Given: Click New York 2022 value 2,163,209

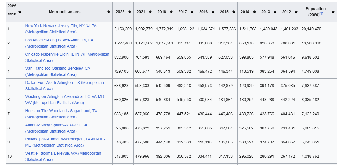Looking at the screenshot, I should click(x=123, y=29).
